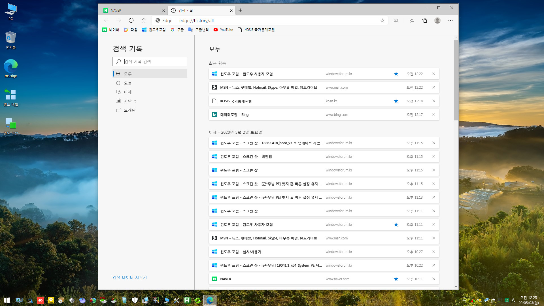The image size is (544, 306).
Task: Delete the 데이터포탈 - Bing history entry
Action: click(433, 114)
